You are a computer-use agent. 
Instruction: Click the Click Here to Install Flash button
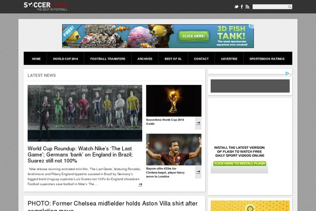[240, 164]
